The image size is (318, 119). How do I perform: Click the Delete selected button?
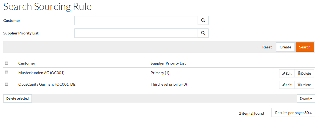(18, 98)
